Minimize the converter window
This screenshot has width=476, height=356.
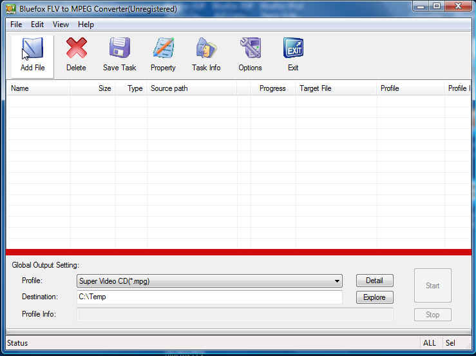coord(421,6)
